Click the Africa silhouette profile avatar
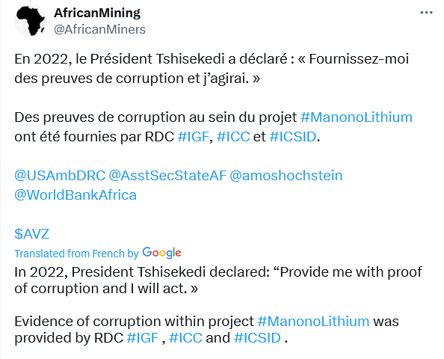The width and height of the screenshot is (444, 359). (31, 21)
